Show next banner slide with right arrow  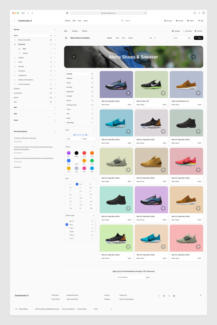pyautogui.click(x=193, y=57)
